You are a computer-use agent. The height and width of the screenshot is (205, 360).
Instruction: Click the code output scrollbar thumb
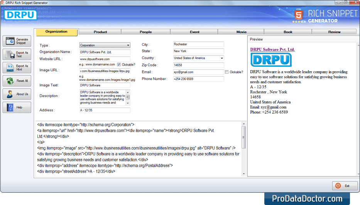pyautogui.click(x=244, y=137)
